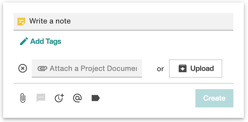
Task: Add a reminder with the clock-plus icon
Action: coord(59,98)
